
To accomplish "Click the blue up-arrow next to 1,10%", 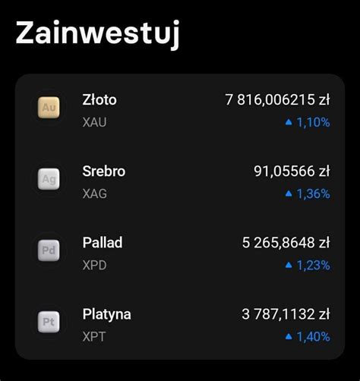I will pyautogui.click(x=289, y=122).
